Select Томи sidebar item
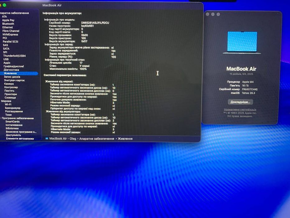The width and height of the screenshot is (290, 218). pos(8,115)
